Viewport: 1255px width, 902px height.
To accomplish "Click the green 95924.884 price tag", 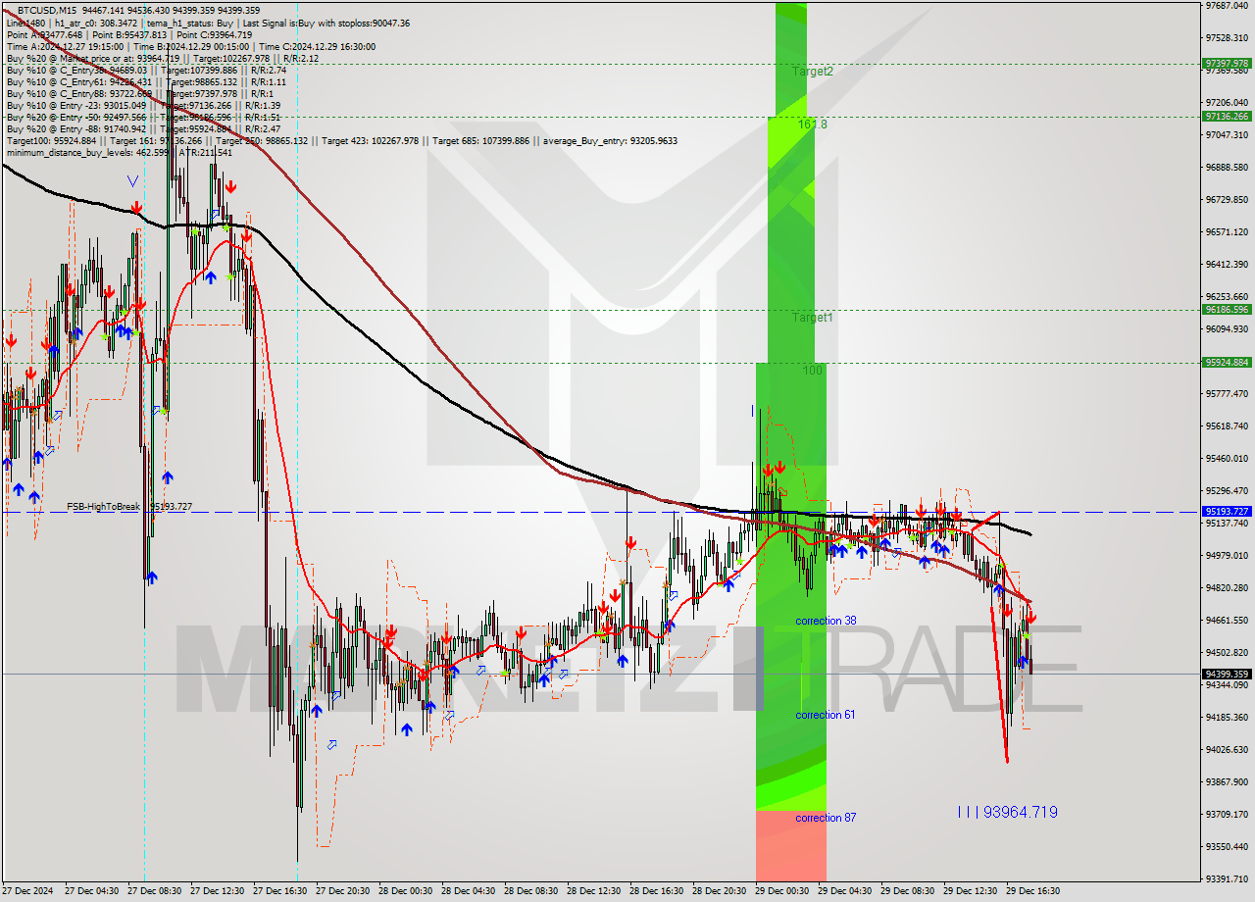I will 1226,362.
